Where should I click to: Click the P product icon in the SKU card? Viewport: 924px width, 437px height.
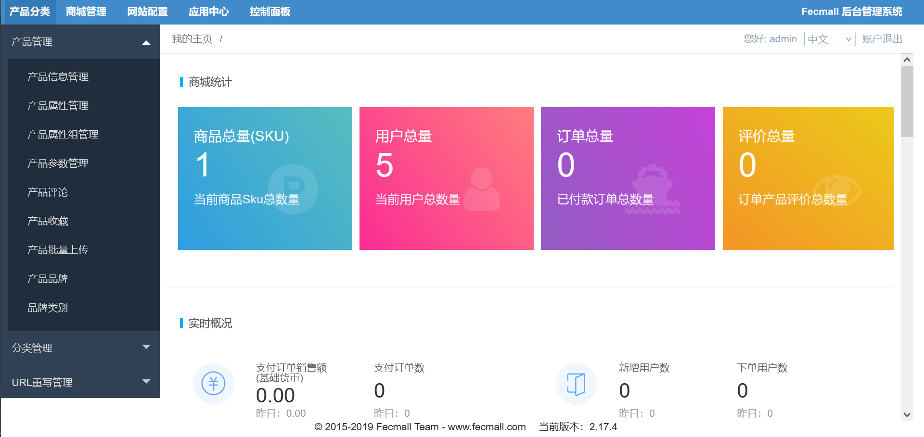point(293,189)
